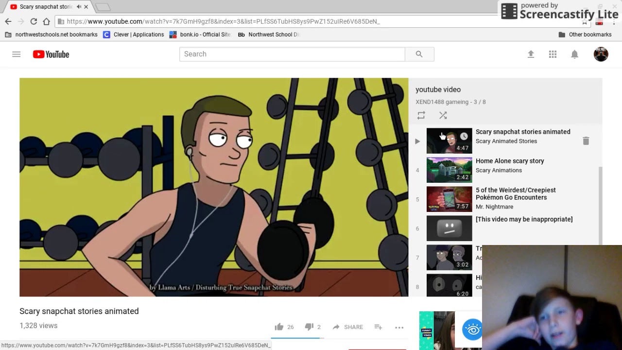Go to browser home page
Screen dimensions: 622x350
pos(46,21)
